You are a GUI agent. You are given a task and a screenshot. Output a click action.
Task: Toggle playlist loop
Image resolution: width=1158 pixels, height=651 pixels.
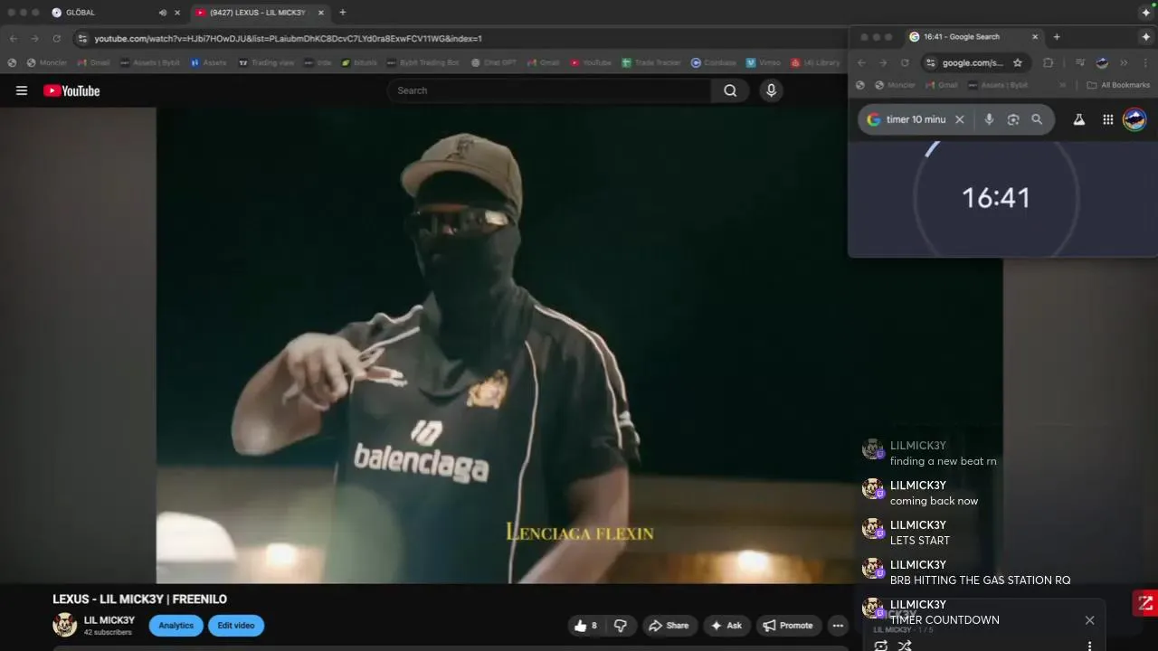(880, 646)
